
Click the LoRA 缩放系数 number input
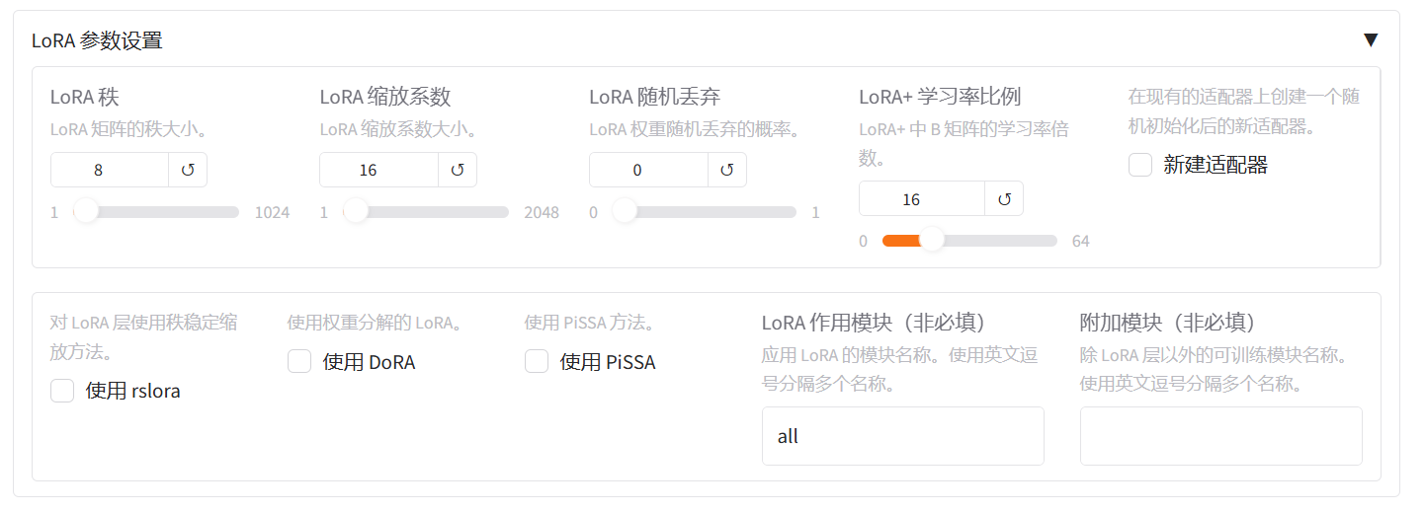tap(378, 170)
